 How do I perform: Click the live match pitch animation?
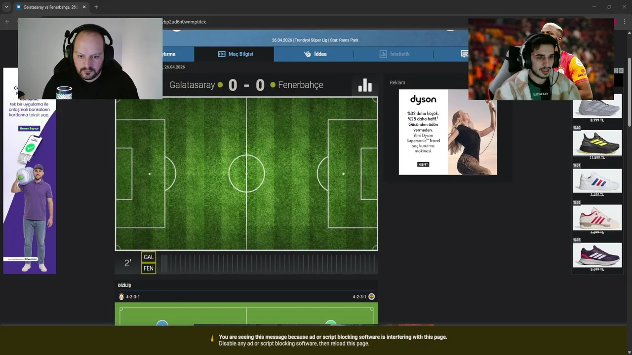(246, 174)
